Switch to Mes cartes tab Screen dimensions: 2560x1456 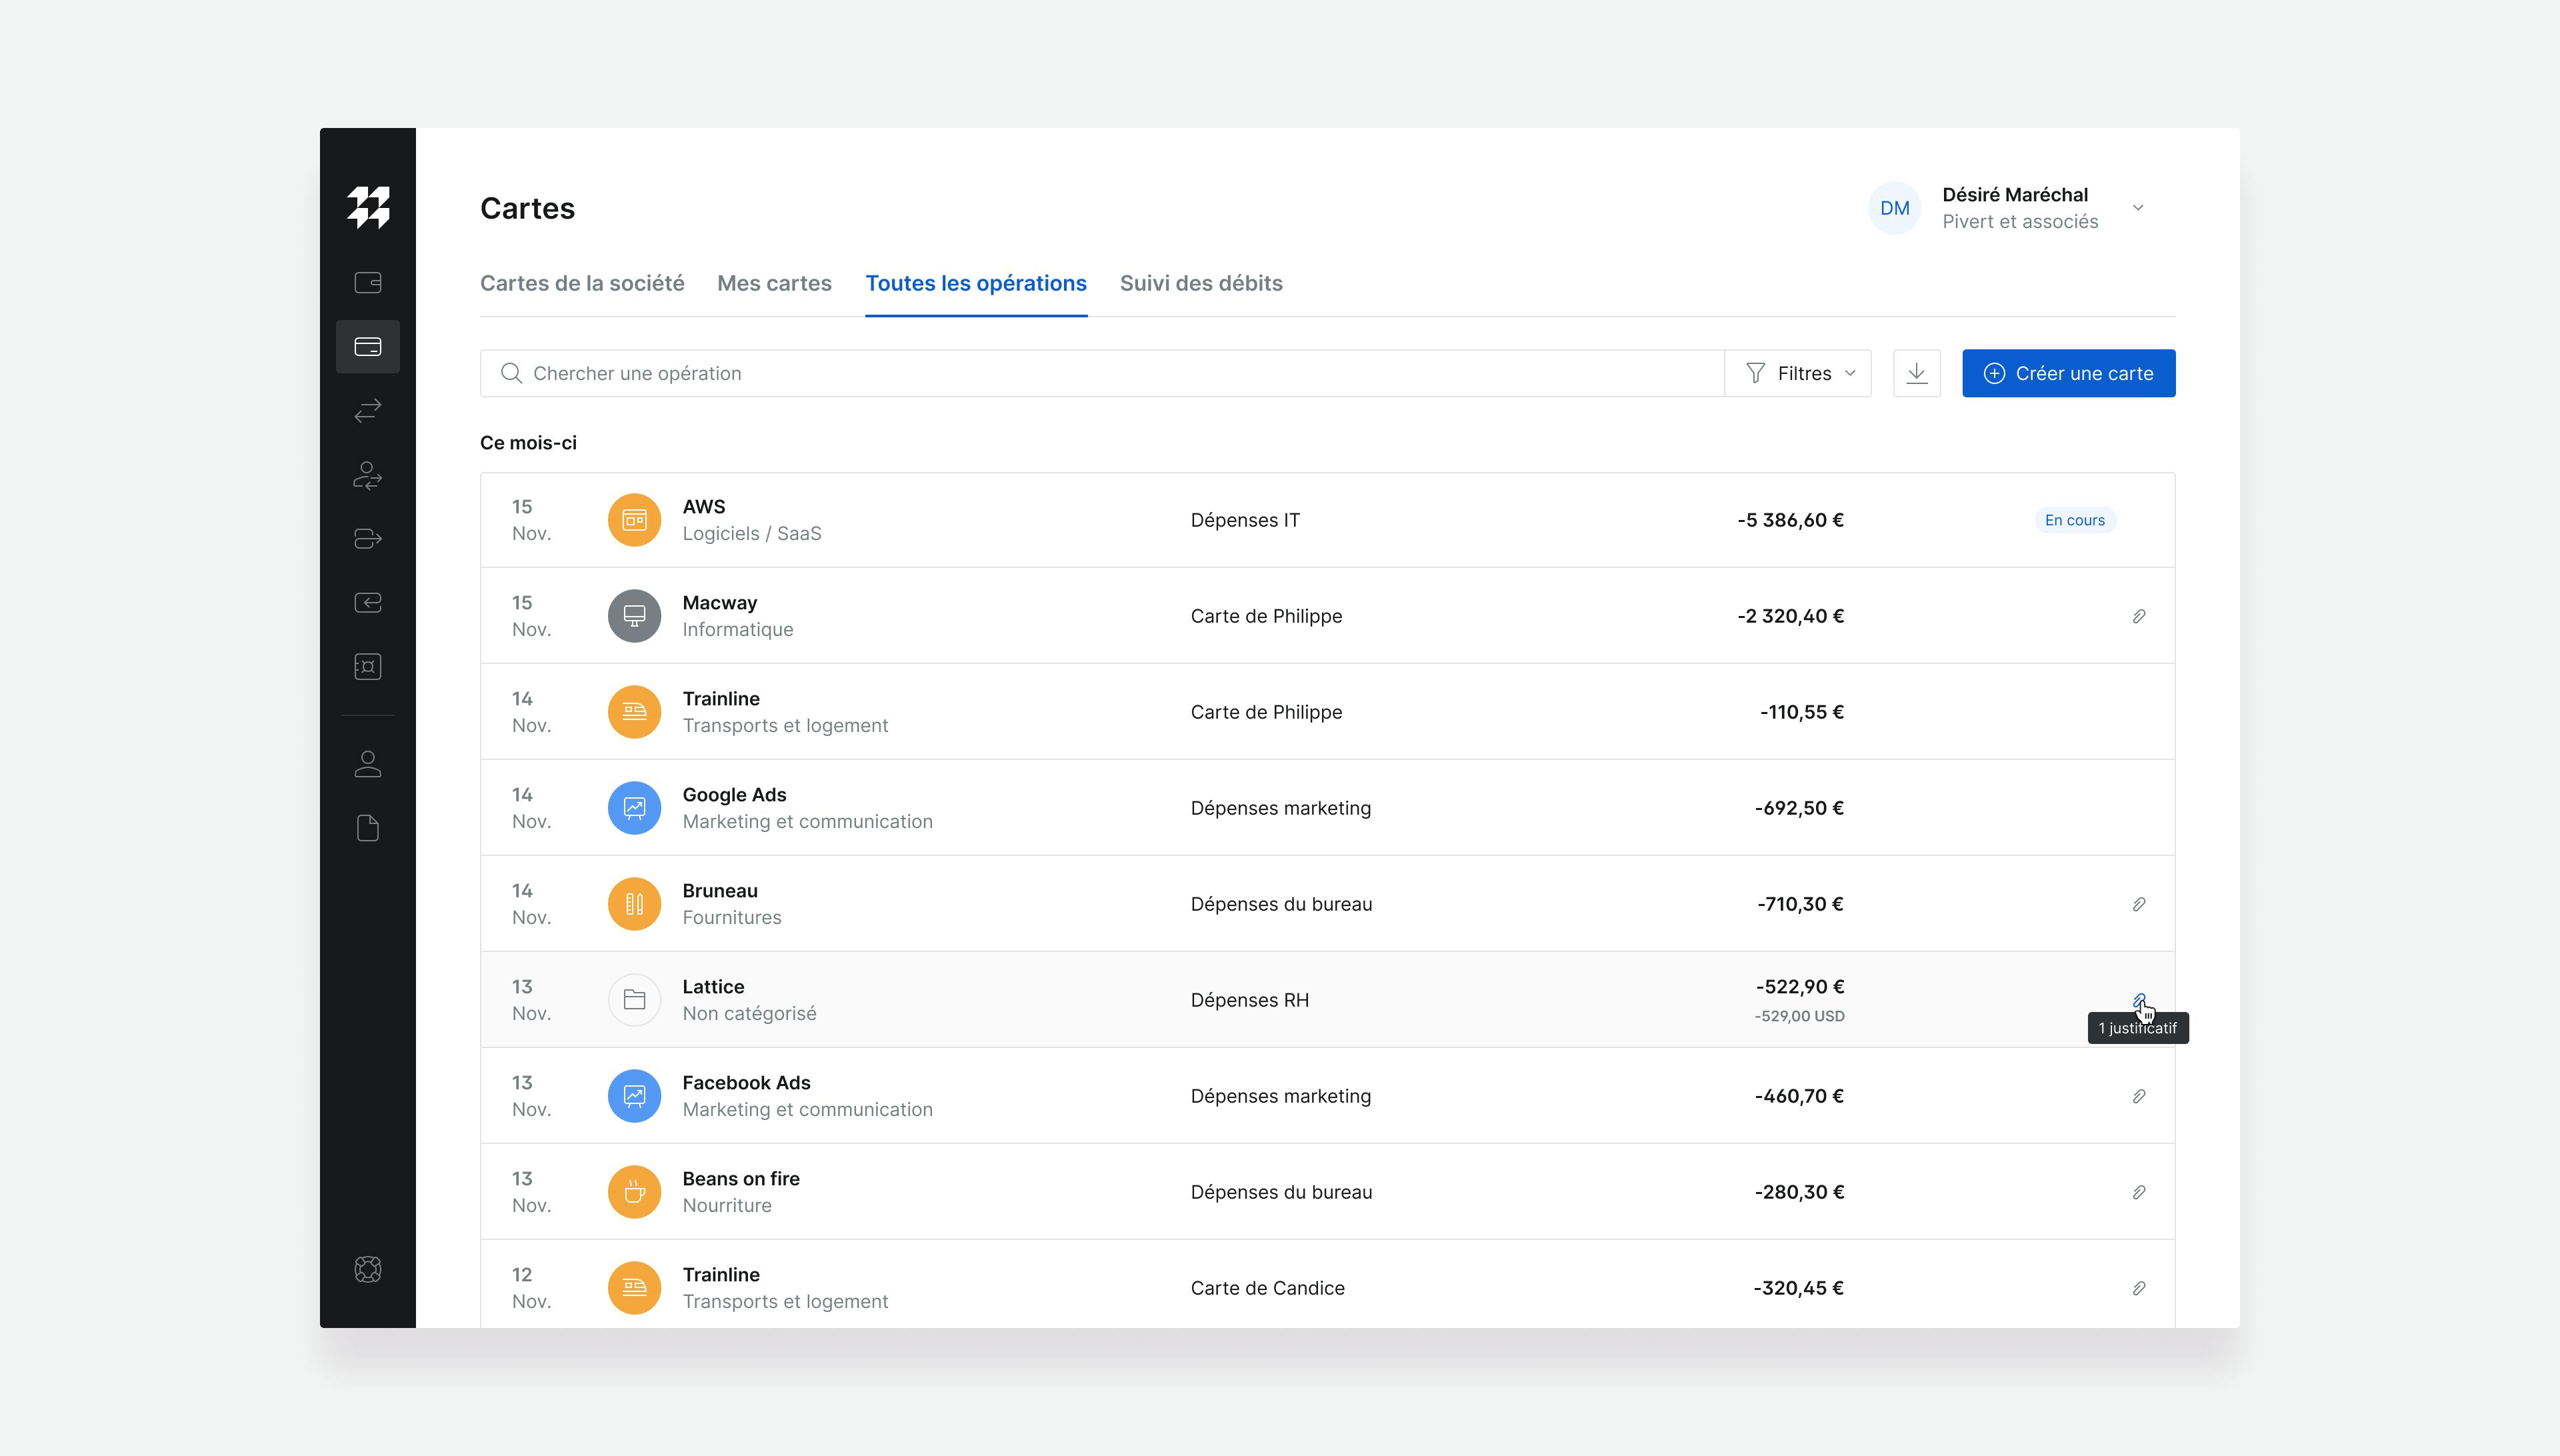[x=774, y=283]
